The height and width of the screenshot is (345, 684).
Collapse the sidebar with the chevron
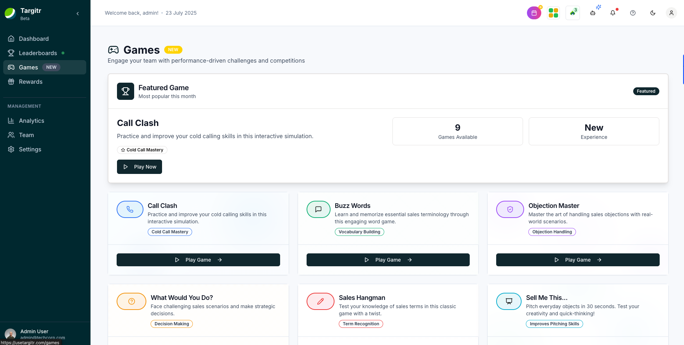coord(78,14)
